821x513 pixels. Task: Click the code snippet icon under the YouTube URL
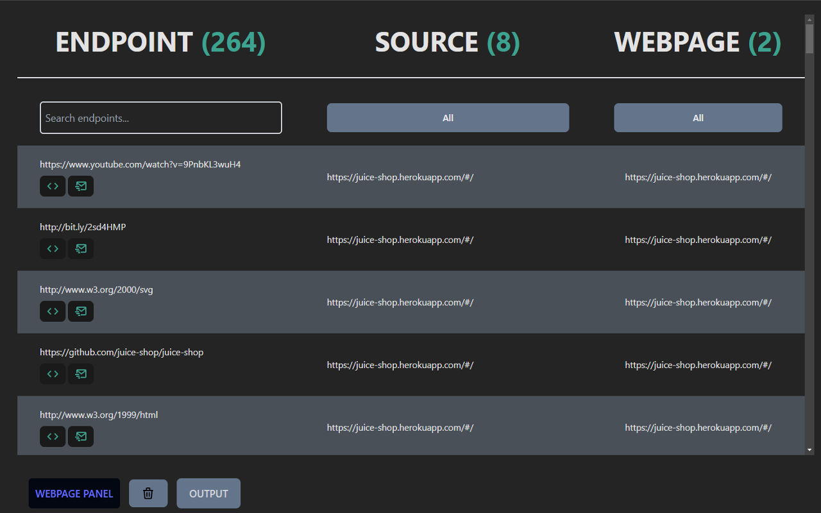[52, 186]
